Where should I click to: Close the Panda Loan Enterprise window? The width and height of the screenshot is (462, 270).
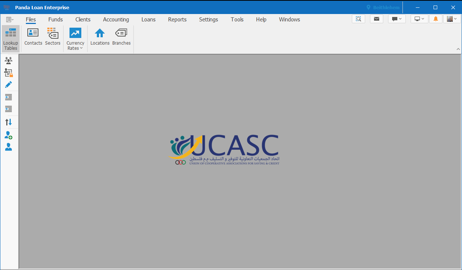(x=453, y=7)
